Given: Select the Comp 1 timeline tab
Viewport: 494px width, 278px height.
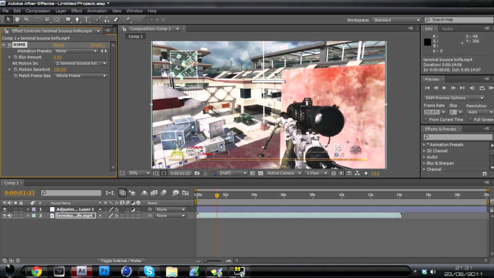Looking at the screenshot, I should 11,183.
